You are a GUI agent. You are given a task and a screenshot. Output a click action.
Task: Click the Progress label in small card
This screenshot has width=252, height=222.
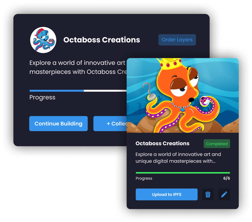coord(144,178)
